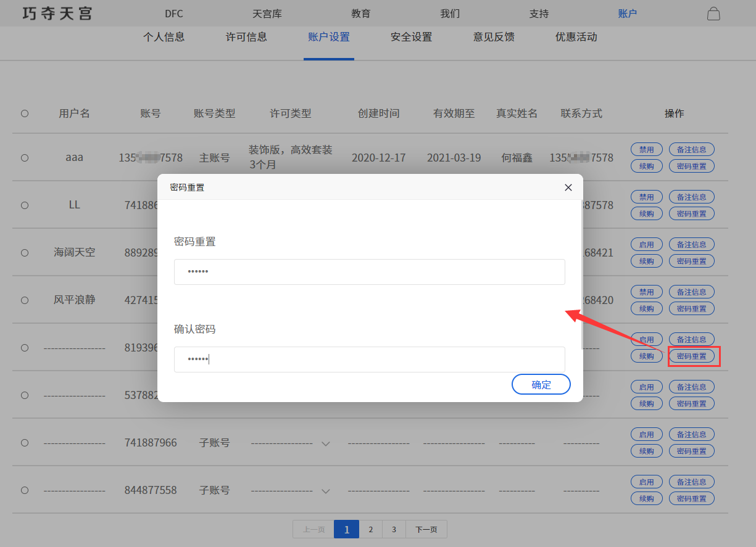Open the 天宫库 menu item
The height and width of the screenshot is (547, 756).
[267, 14]
